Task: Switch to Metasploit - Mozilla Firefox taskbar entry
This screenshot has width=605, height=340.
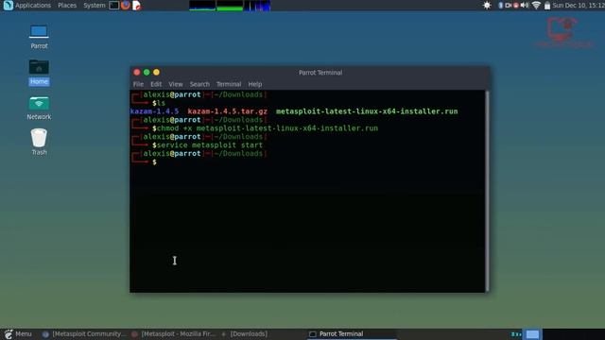Action: 174,333
